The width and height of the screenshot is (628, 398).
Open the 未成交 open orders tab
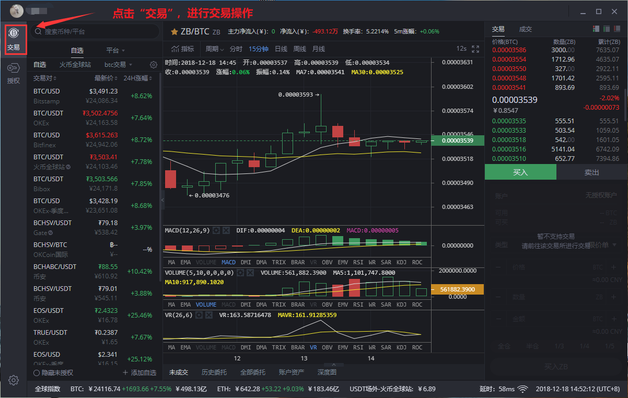click(179, 372)
